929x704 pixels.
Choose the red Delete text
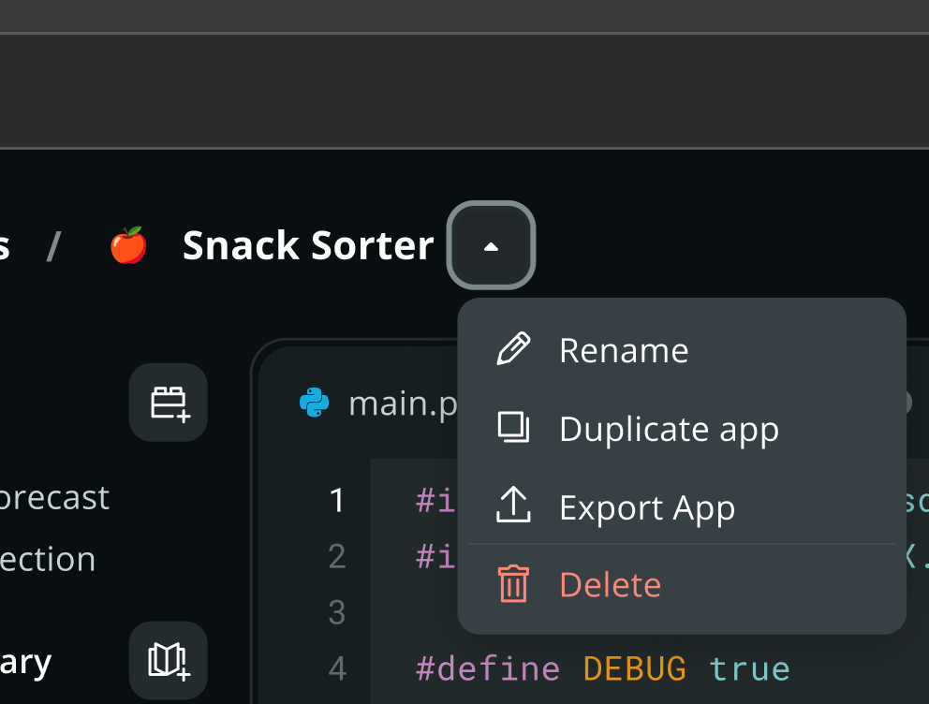point(610,585)
